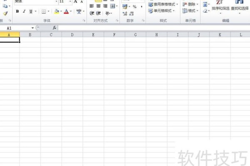The height and width of the screenshot is (166, 250).
Task: Click the Name Box showing A1
Action: [x=15, y=28]
